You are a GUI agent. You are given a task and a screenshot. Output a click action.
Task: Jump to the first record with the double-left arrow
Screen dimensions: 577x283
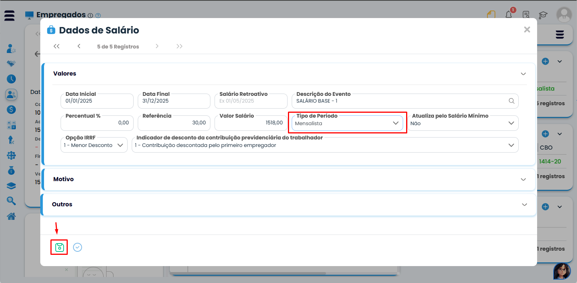[x=56, y=46]
